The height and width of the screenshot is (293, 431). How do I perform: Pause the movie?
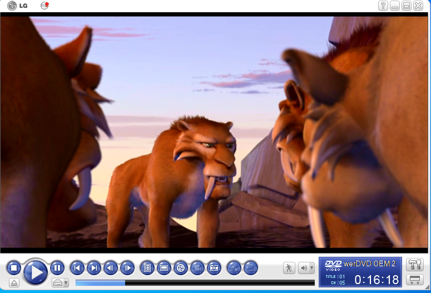[57, 268]
